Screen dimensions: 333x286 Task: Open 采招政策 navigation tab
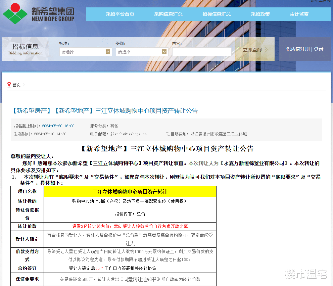point(260,14)
